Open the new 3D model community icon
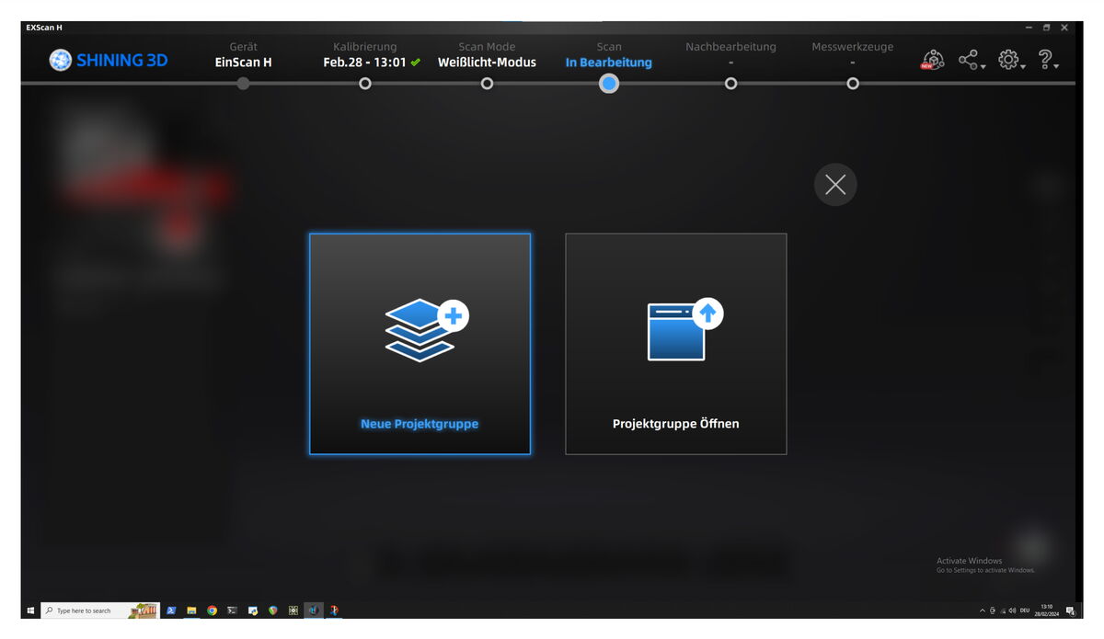This screenshot has width=1104, height=639. [x=933, y=61]
